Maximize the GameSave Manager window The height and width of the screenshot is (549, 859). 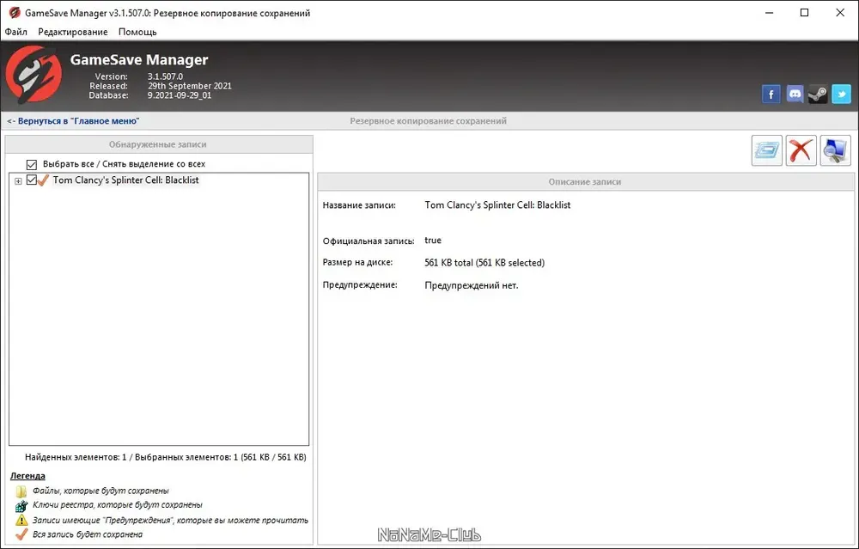tap(804, 13)
